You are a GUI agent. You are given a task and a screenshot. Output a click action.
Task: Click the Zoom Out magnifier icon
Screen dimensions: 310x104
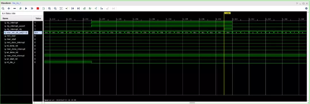click(55, 9)
